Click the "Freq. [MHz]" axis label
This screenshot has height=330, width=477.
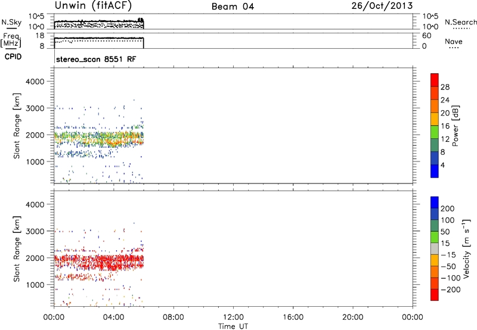(11, 40)
